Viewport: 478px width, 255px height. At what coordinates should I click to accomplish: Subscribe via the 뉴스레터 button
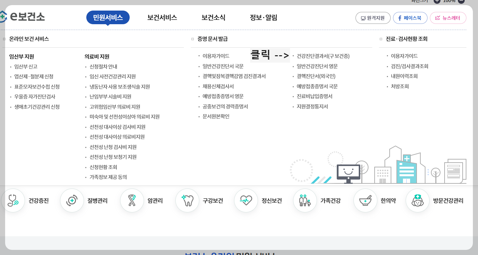[448, 18]
